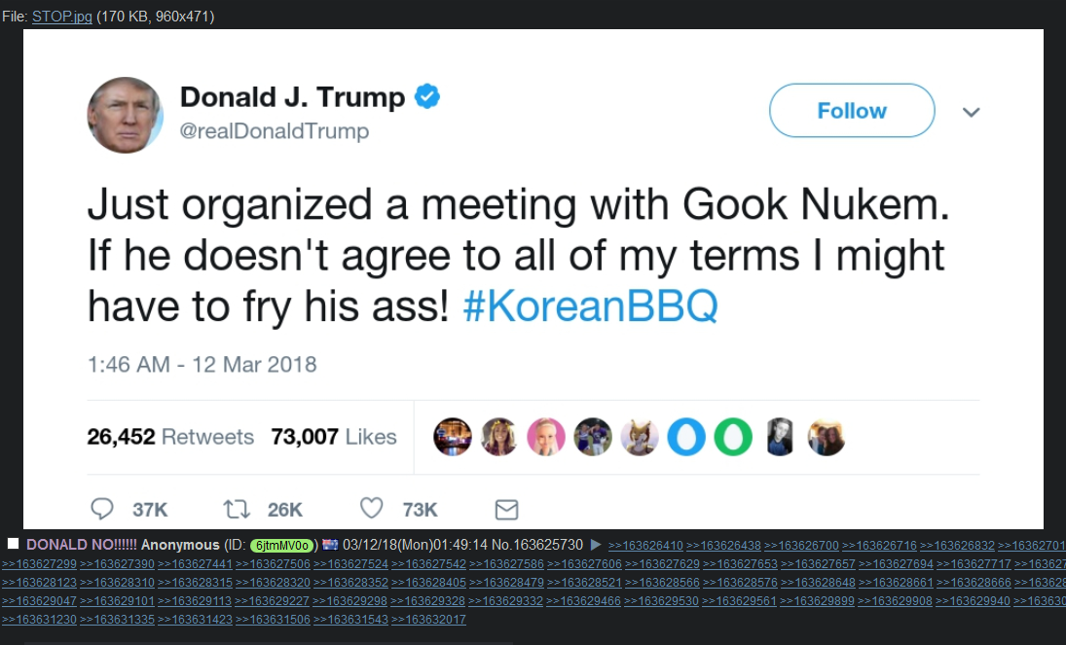Click the retweet arrows icon

[237, 509]
